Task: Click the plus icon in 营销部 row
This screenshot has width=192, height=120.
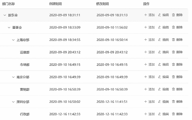Action: pos(145,89)
